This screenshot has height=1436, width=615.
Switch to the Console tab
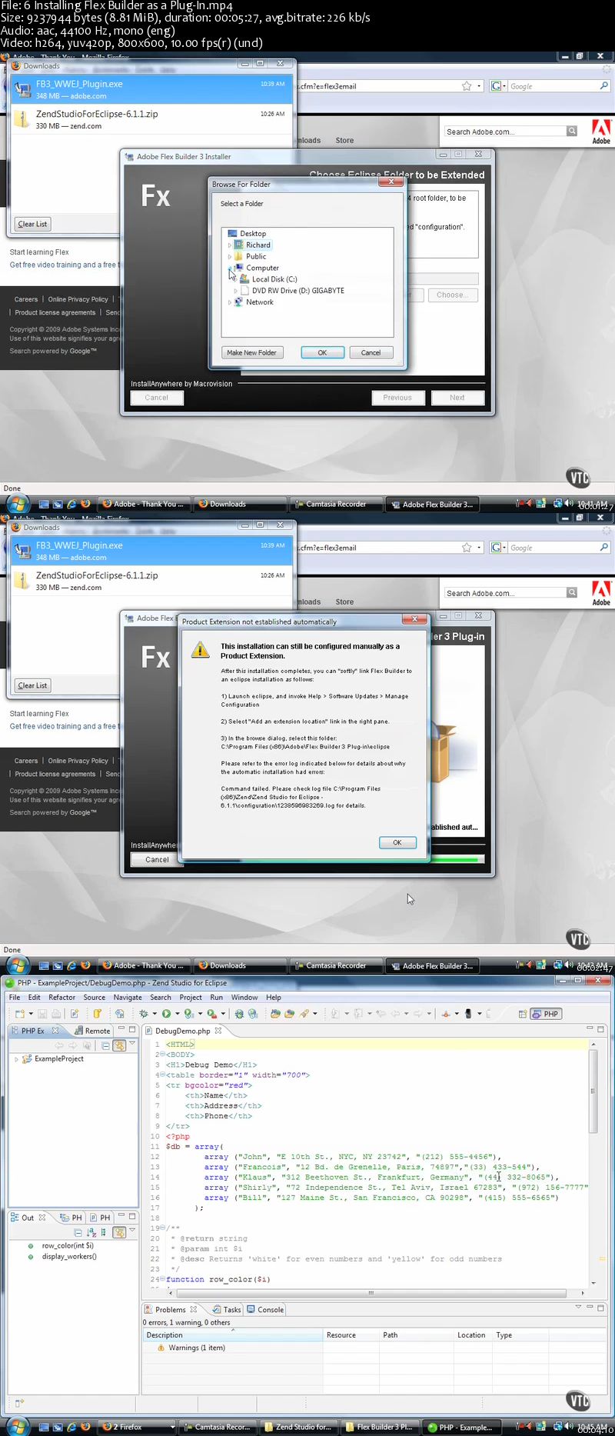coord(265,1310)
